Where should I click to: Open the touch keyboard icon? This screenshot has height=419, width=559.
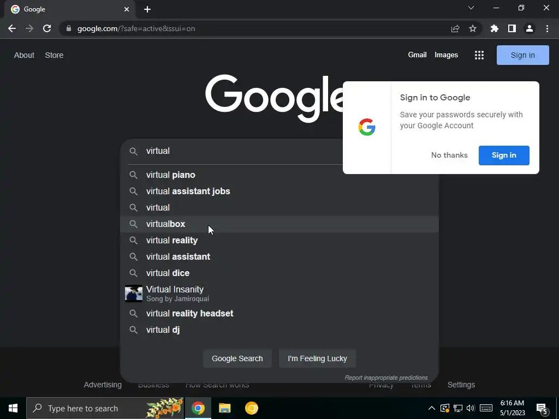click(x=486, y=408)
